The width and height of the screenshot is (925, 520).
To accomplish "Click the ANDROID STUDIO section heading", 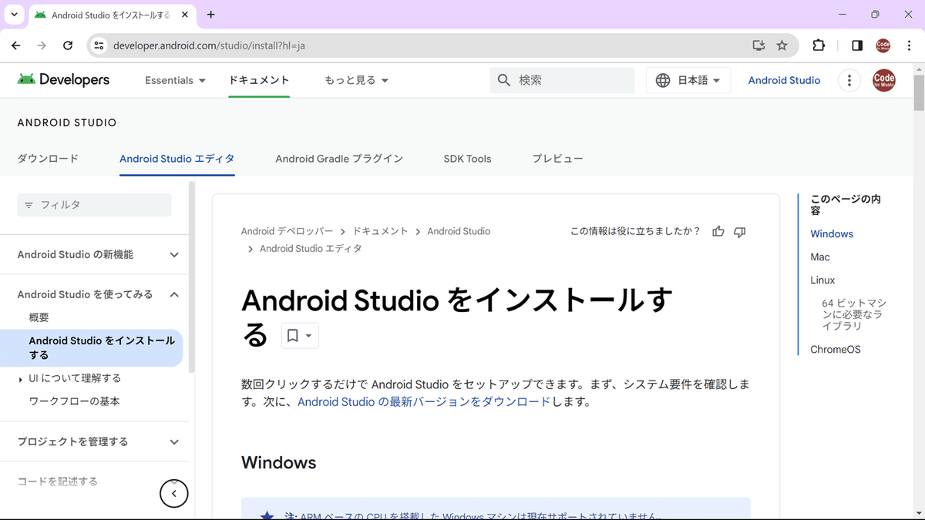I will [x=67, y=122].
